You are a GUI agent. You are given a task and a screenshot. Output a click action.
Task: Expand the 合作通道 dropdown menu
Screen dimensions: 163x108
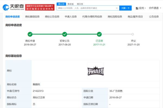(155, 8)
